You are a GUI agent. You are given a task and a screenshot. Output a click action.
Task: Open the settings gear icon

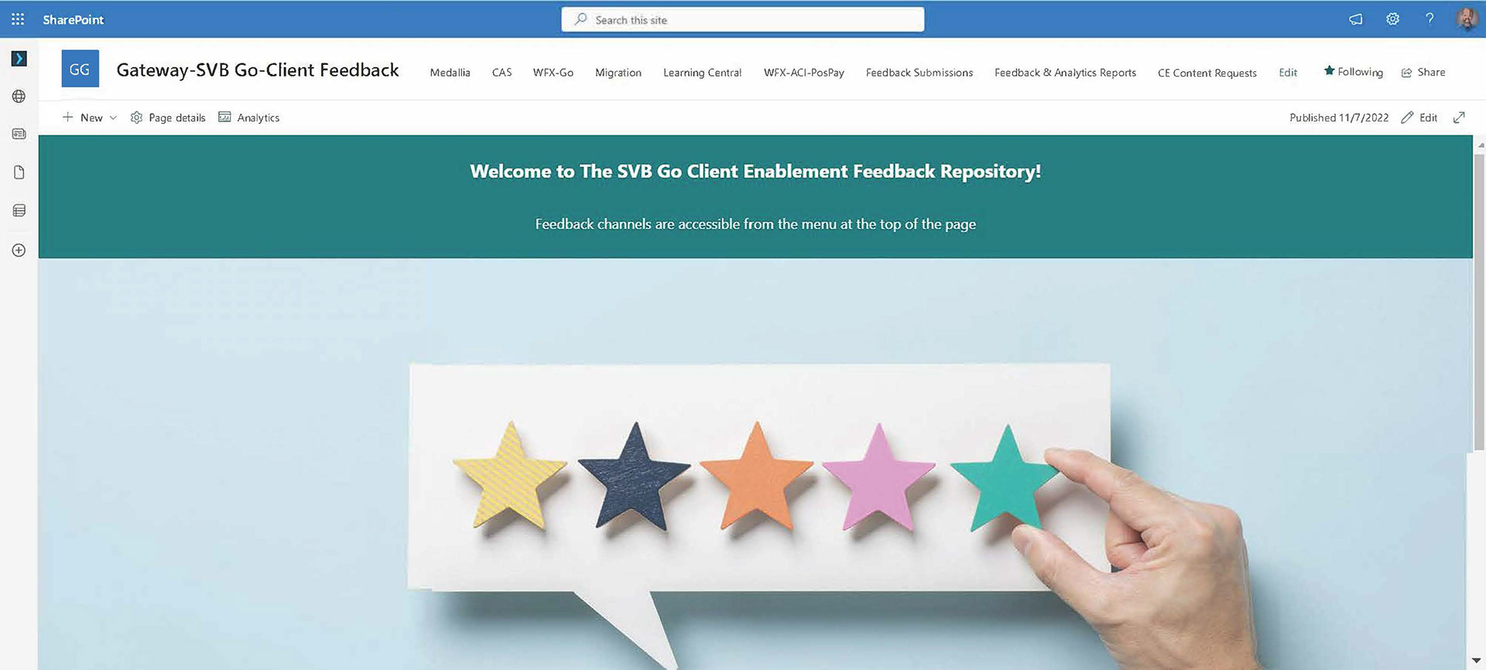coord(1392,19)
